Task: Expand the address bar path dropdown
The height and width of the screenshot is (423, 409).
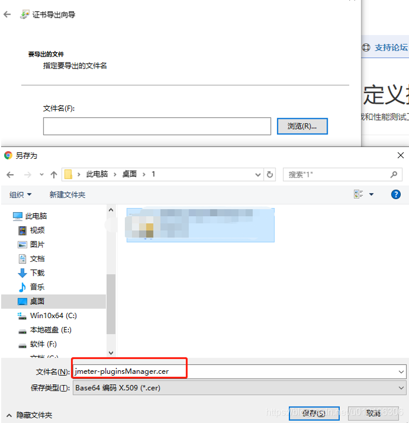Action: (x=258, y=175)
